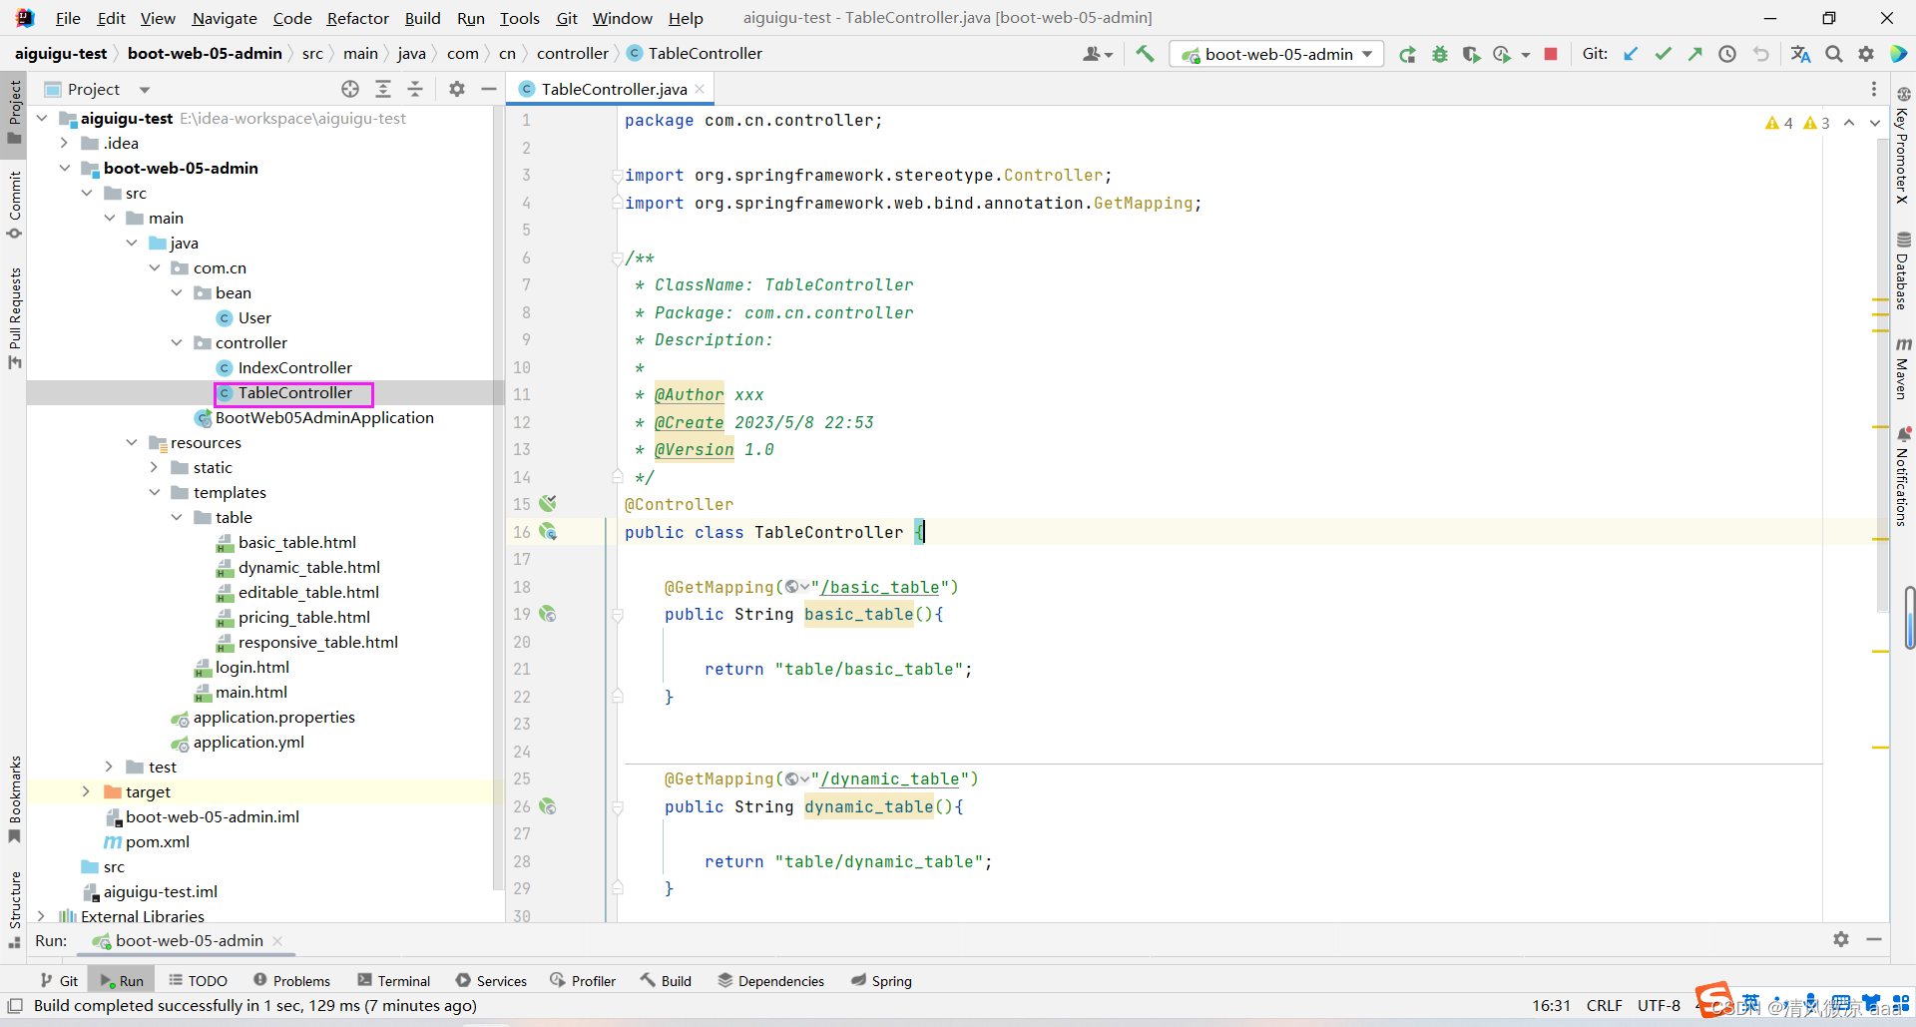Close the TableController.java tab
1916x1027 pixels.
pos(701,89)
